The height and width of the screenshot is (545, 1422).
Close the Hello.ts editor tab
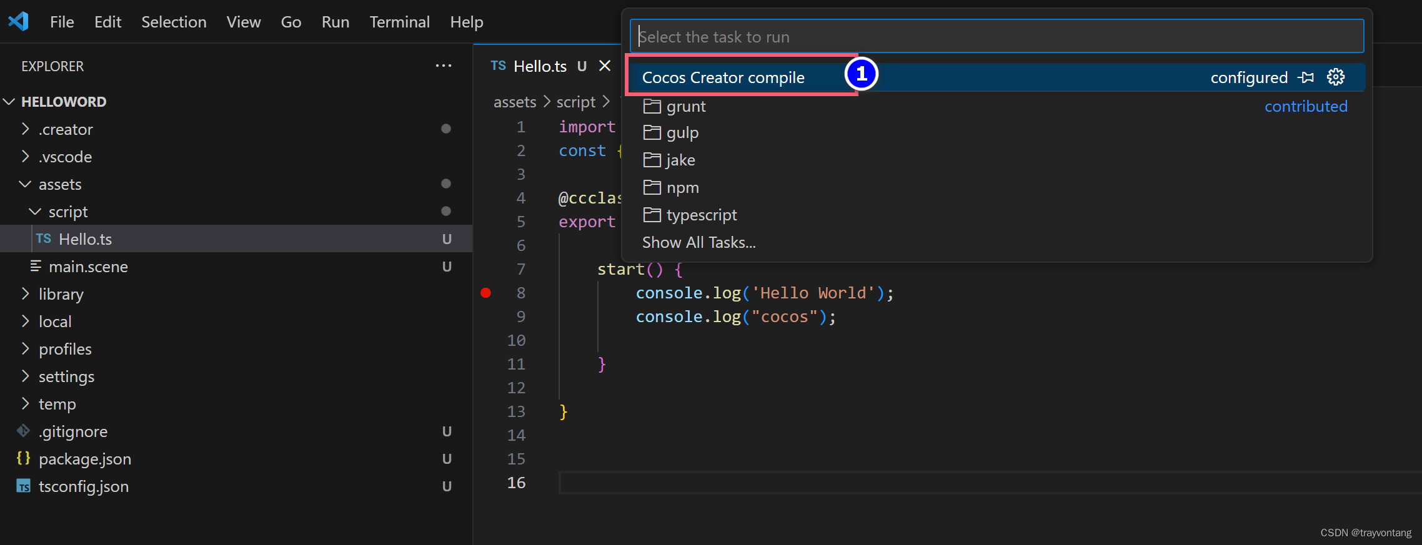pyautogui.click(x=605, y=66)
